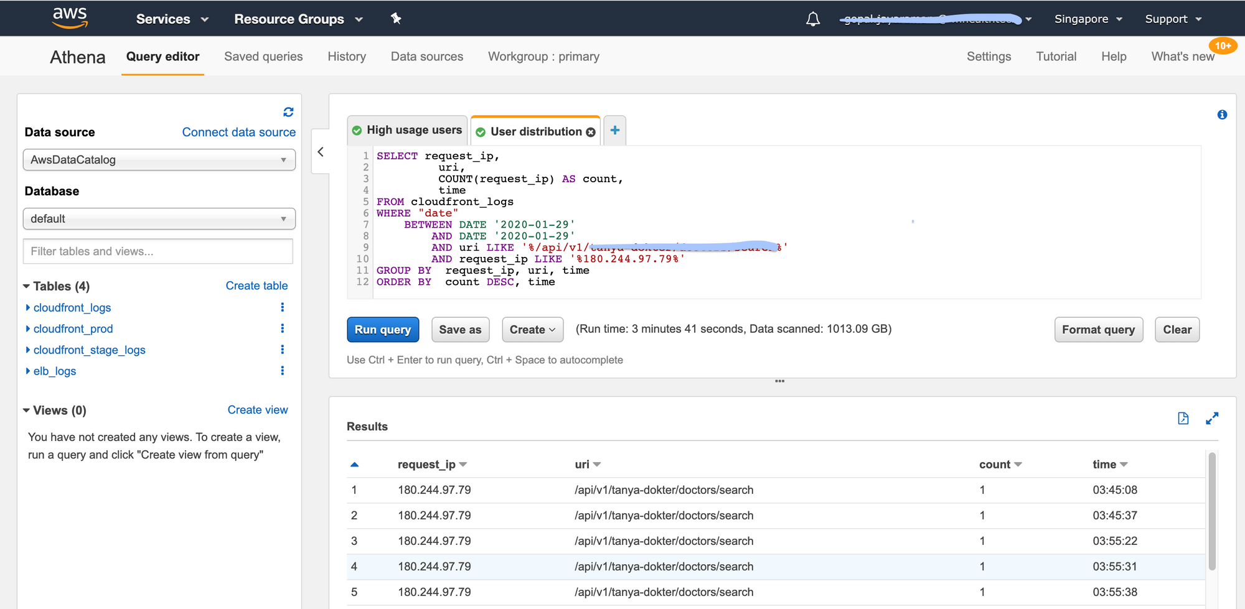Viewport: 1245px width, 609px height.
Task: Open the Data sources tab
Action: (x=427, y=57)
